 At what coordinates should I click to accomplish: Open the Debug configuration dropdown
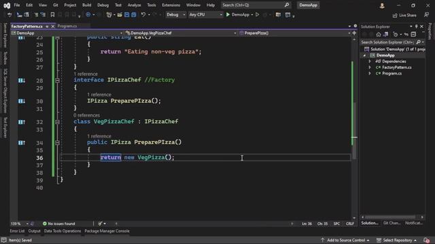point(175,15)
